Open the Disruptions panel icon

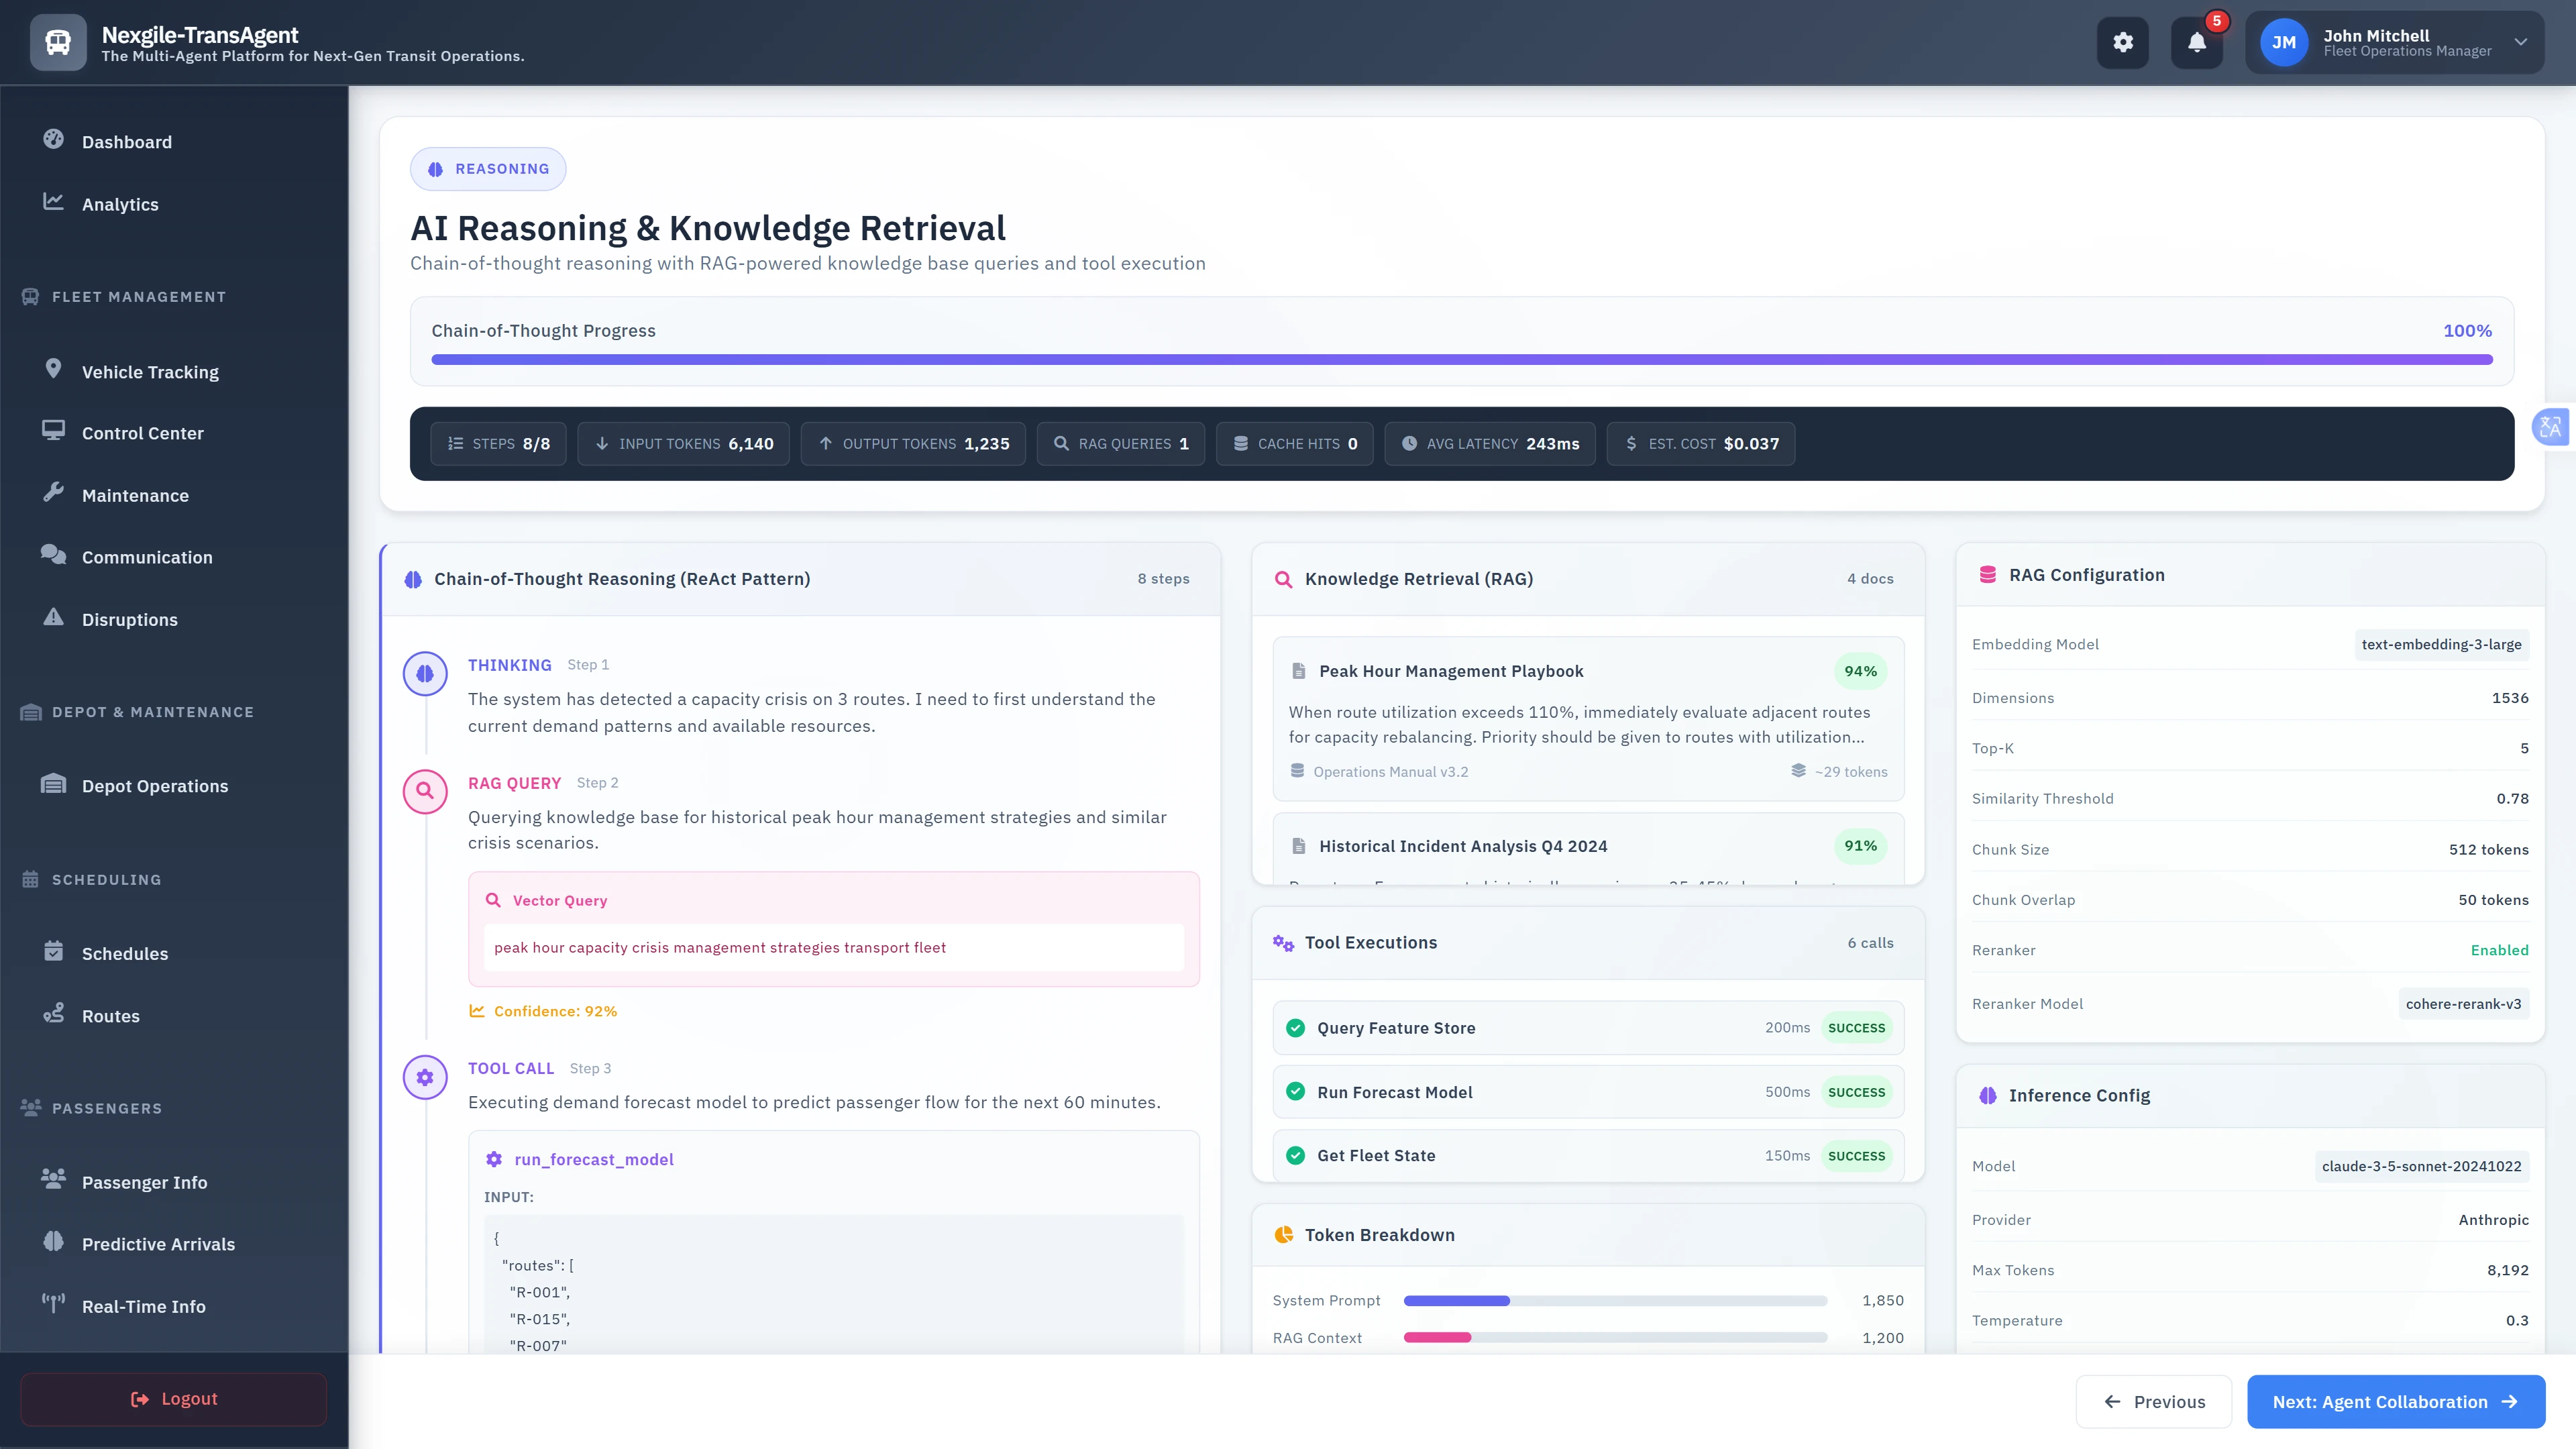[x=55, y=619]
